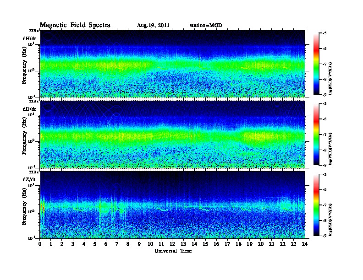The image size is (363, 280).
Task: Click hour tick label "22" on time axis
Action: point(283,244)
